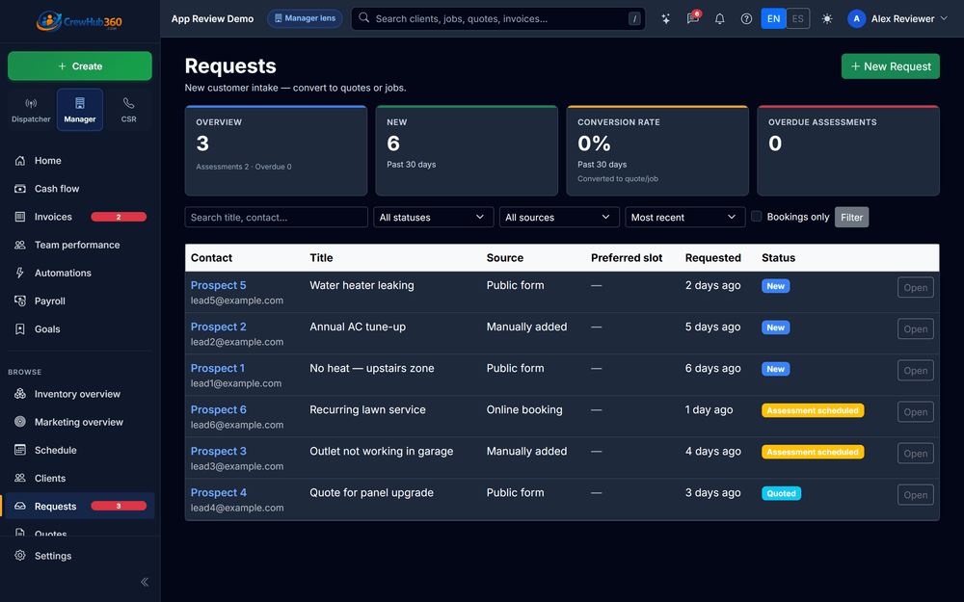This screenshot has width=964, height=602.
Task: Click the CrewHub360 logo
Action: pos(79,21)
